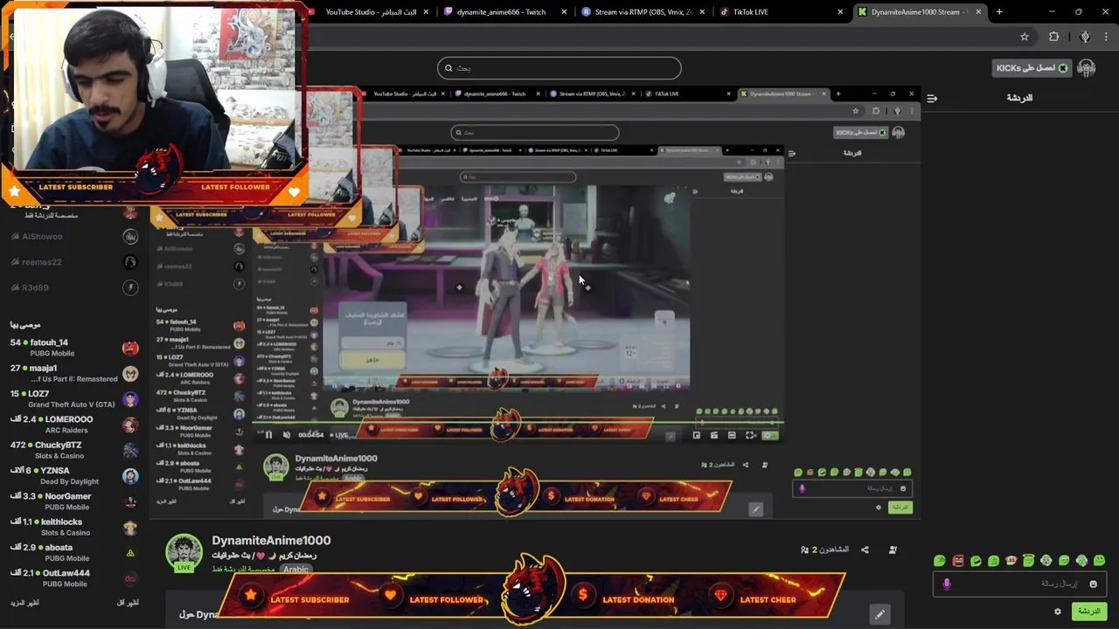Click R3d89 offline channel avatar

click(130, 287)
